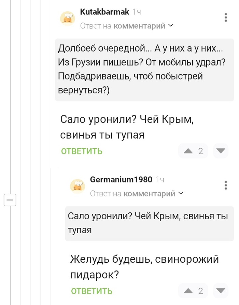Collapse the comment thread with minus button
Viewport: 239px width, 305px height.
click(10, 199)
